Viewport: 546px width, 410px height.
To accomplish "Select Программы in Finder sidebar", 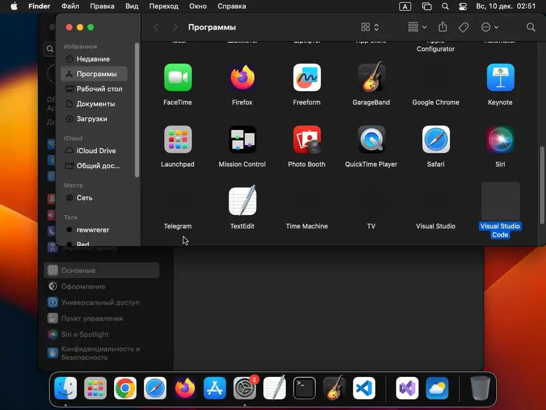I will (94, 74).
